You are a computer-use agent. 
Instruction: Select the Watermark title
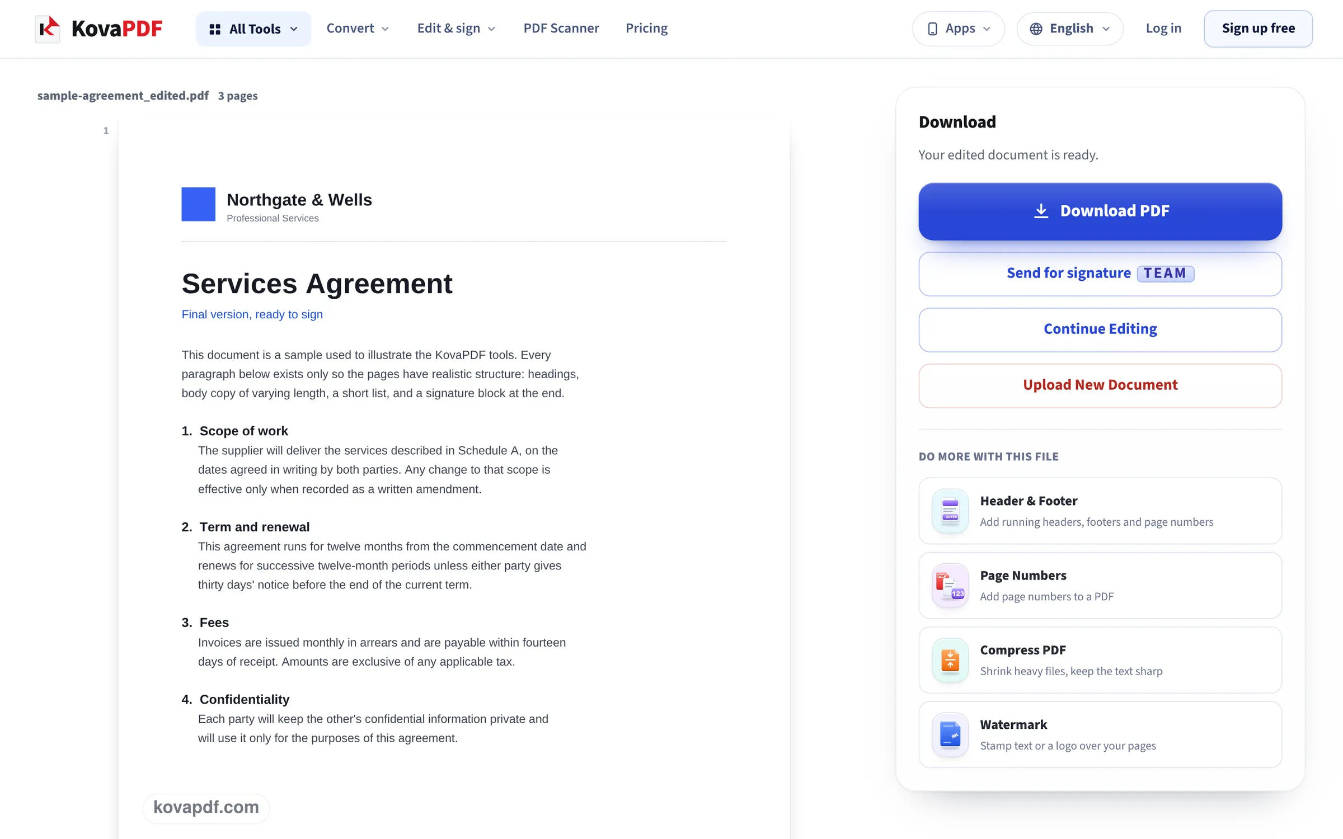(x=1013, y=724)
